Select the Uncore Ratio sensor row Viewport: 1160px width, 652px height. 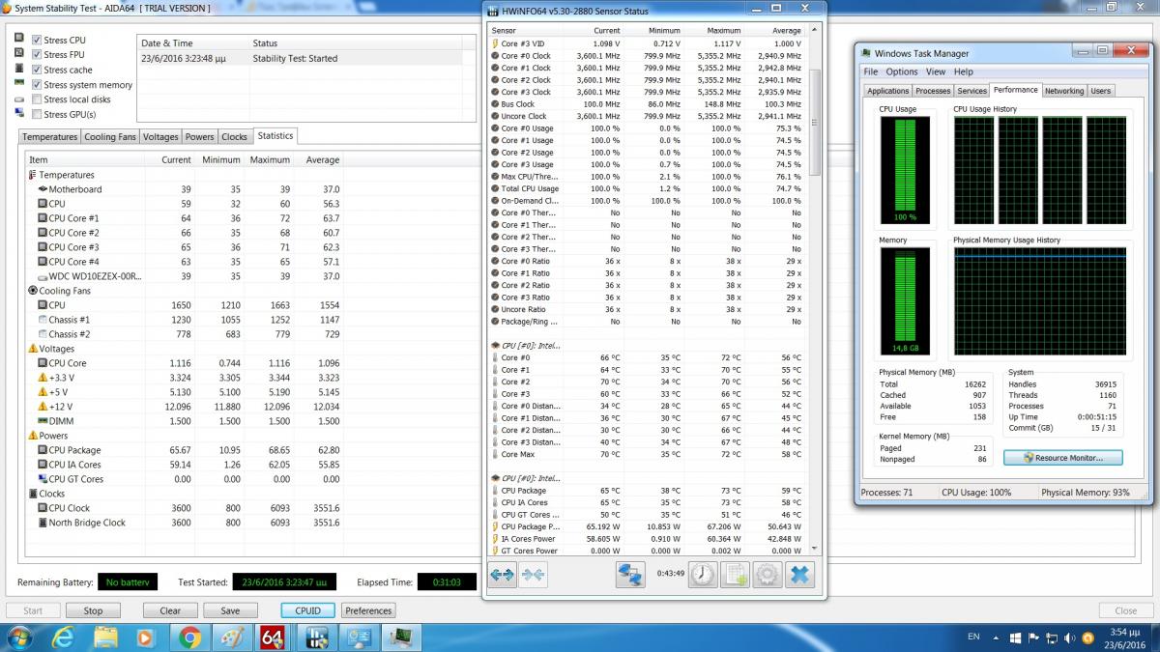tap(647, 309)
